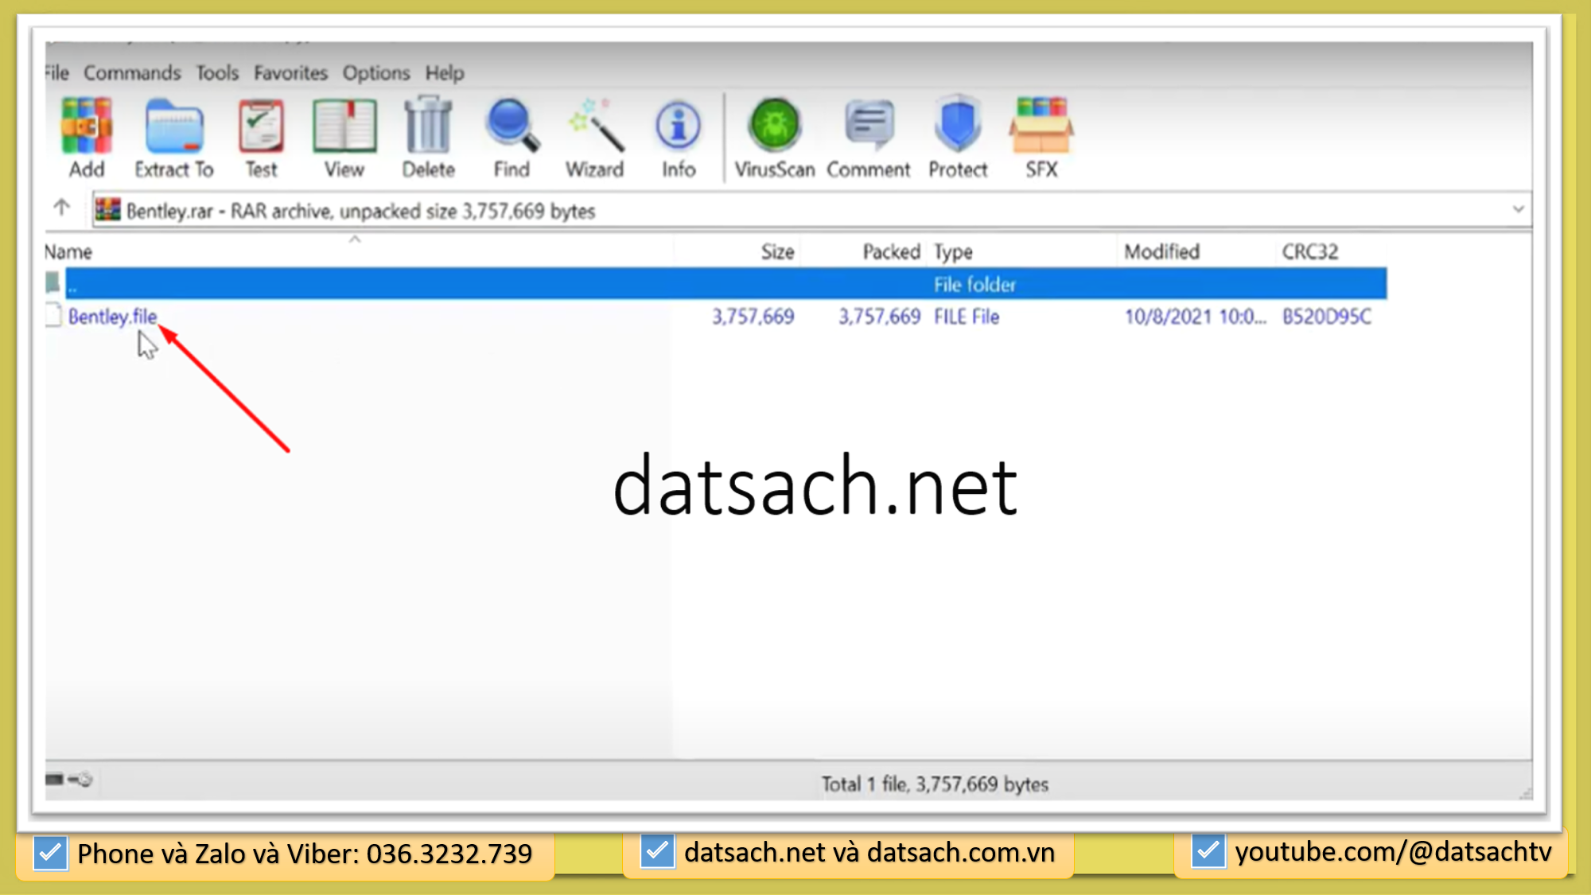The width and height of the screenshot is (1591, 895).
Task: Click the SFX box icon
Action: click(x=1041, y=126)
